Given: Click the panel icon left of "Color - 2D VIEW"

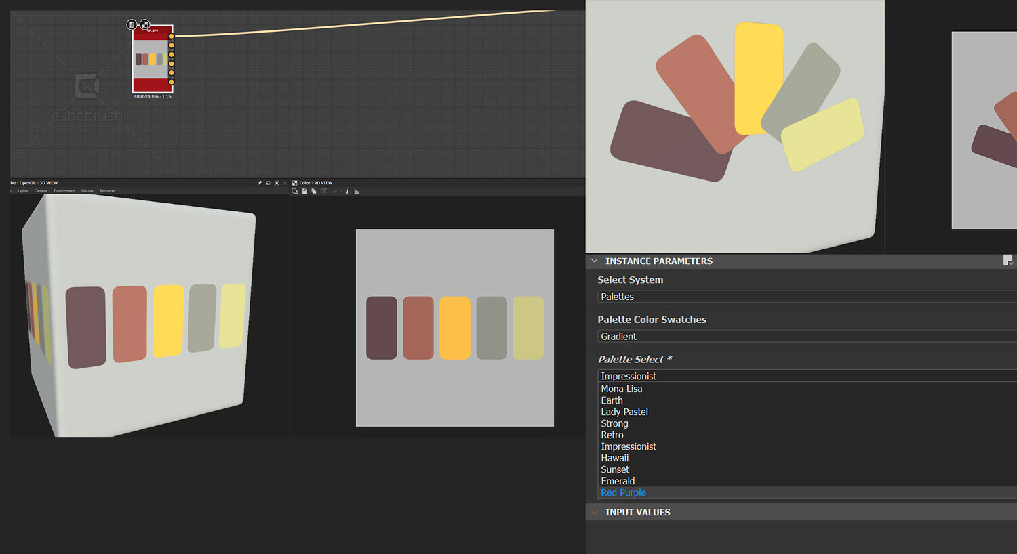Looking at the screenshot, I should click(x=294, y=183).
